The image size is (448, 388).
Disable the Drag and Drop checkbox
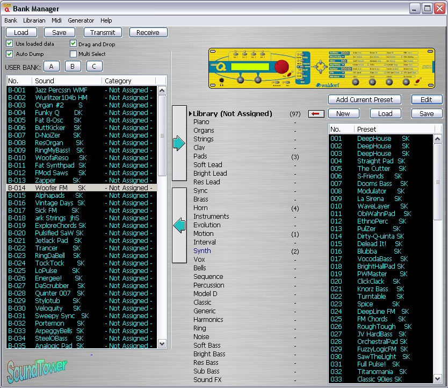click(74, 44)
